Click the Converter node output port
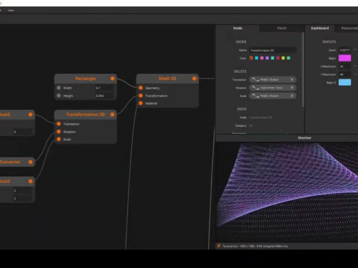The height and width of the screenshot is (268, 358). point(30,162)
